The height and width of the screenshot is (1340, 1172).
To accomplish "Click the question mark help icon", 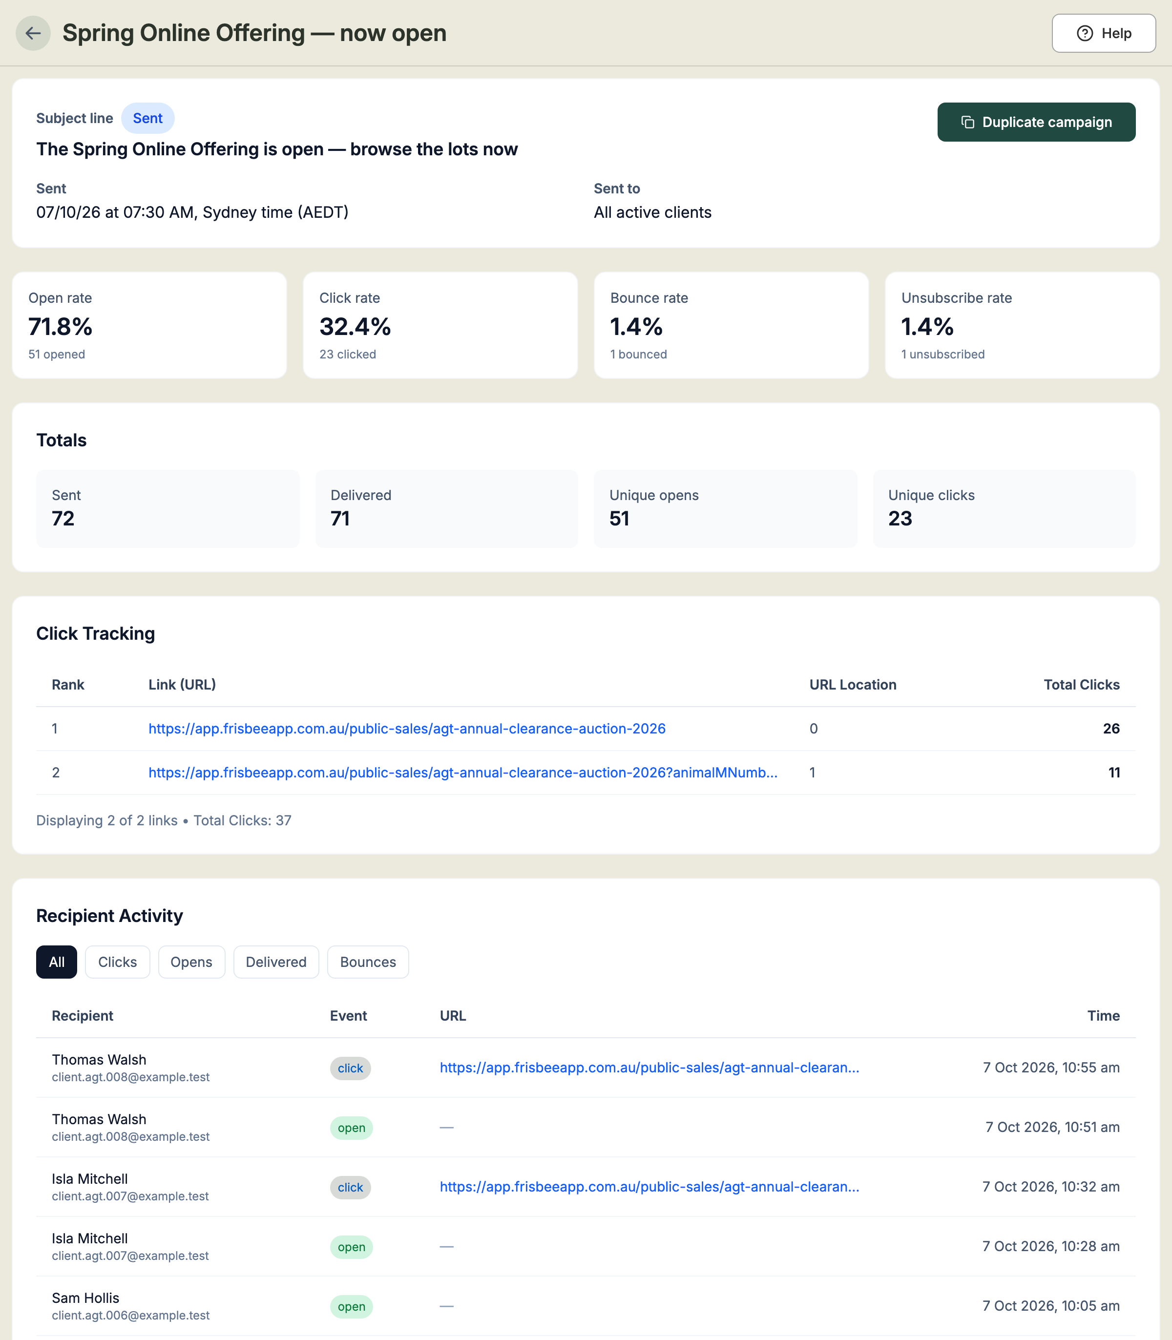I will click(x=1085, y=33).
